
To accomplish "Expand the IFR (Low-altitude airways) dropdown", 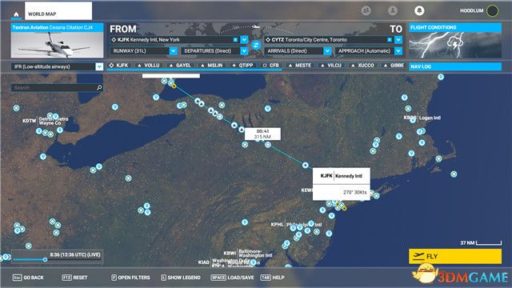I will 99,66.
